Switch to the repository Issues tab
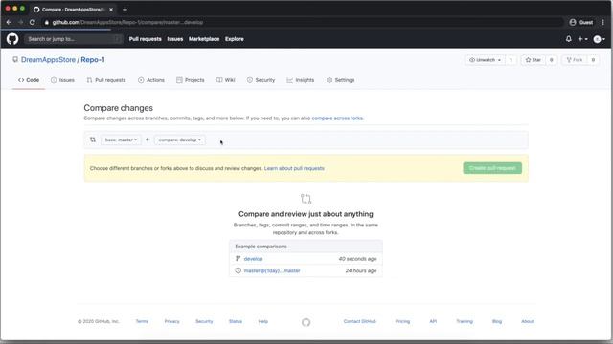The height and width of the screenshot is (344, 613). (62, 80)
